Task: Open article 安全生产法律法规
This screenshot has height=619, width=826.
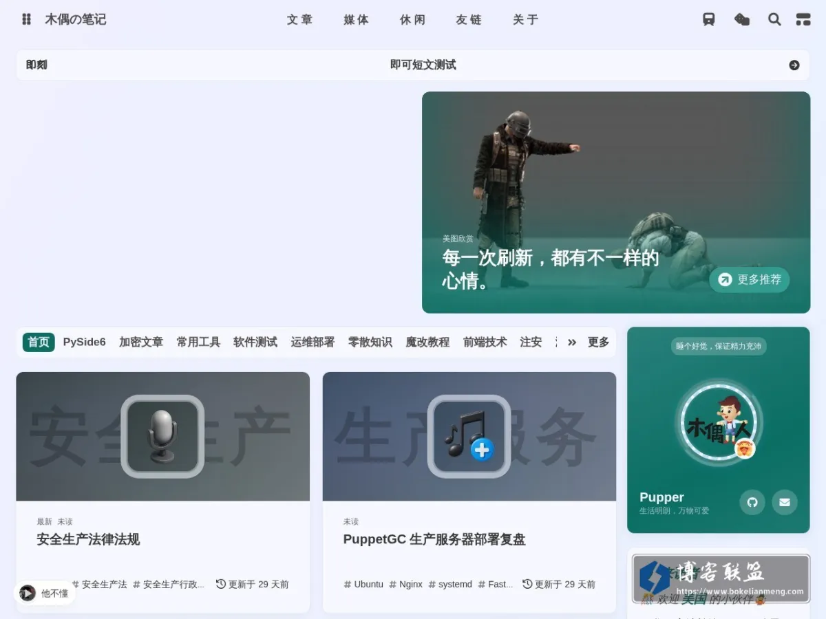Action: [x=88, y=539]
